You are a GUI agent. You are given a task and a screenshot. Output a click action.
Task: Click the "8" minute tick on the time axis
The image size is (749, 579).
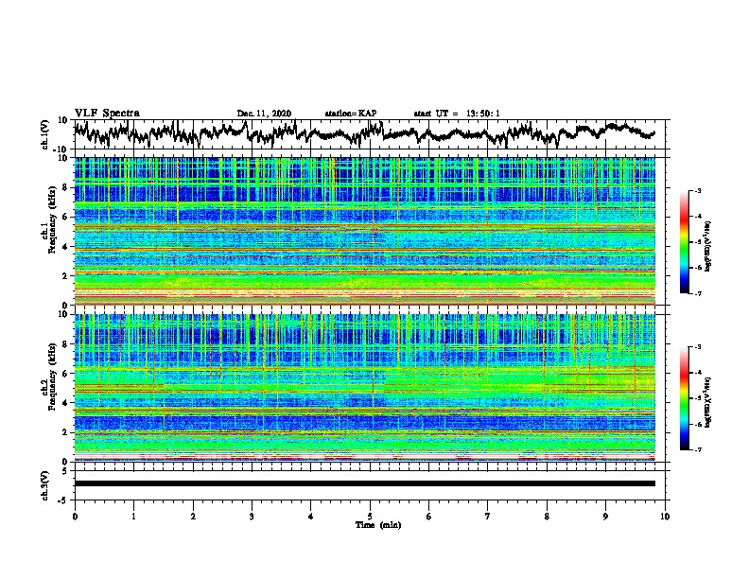pos(547,517)
